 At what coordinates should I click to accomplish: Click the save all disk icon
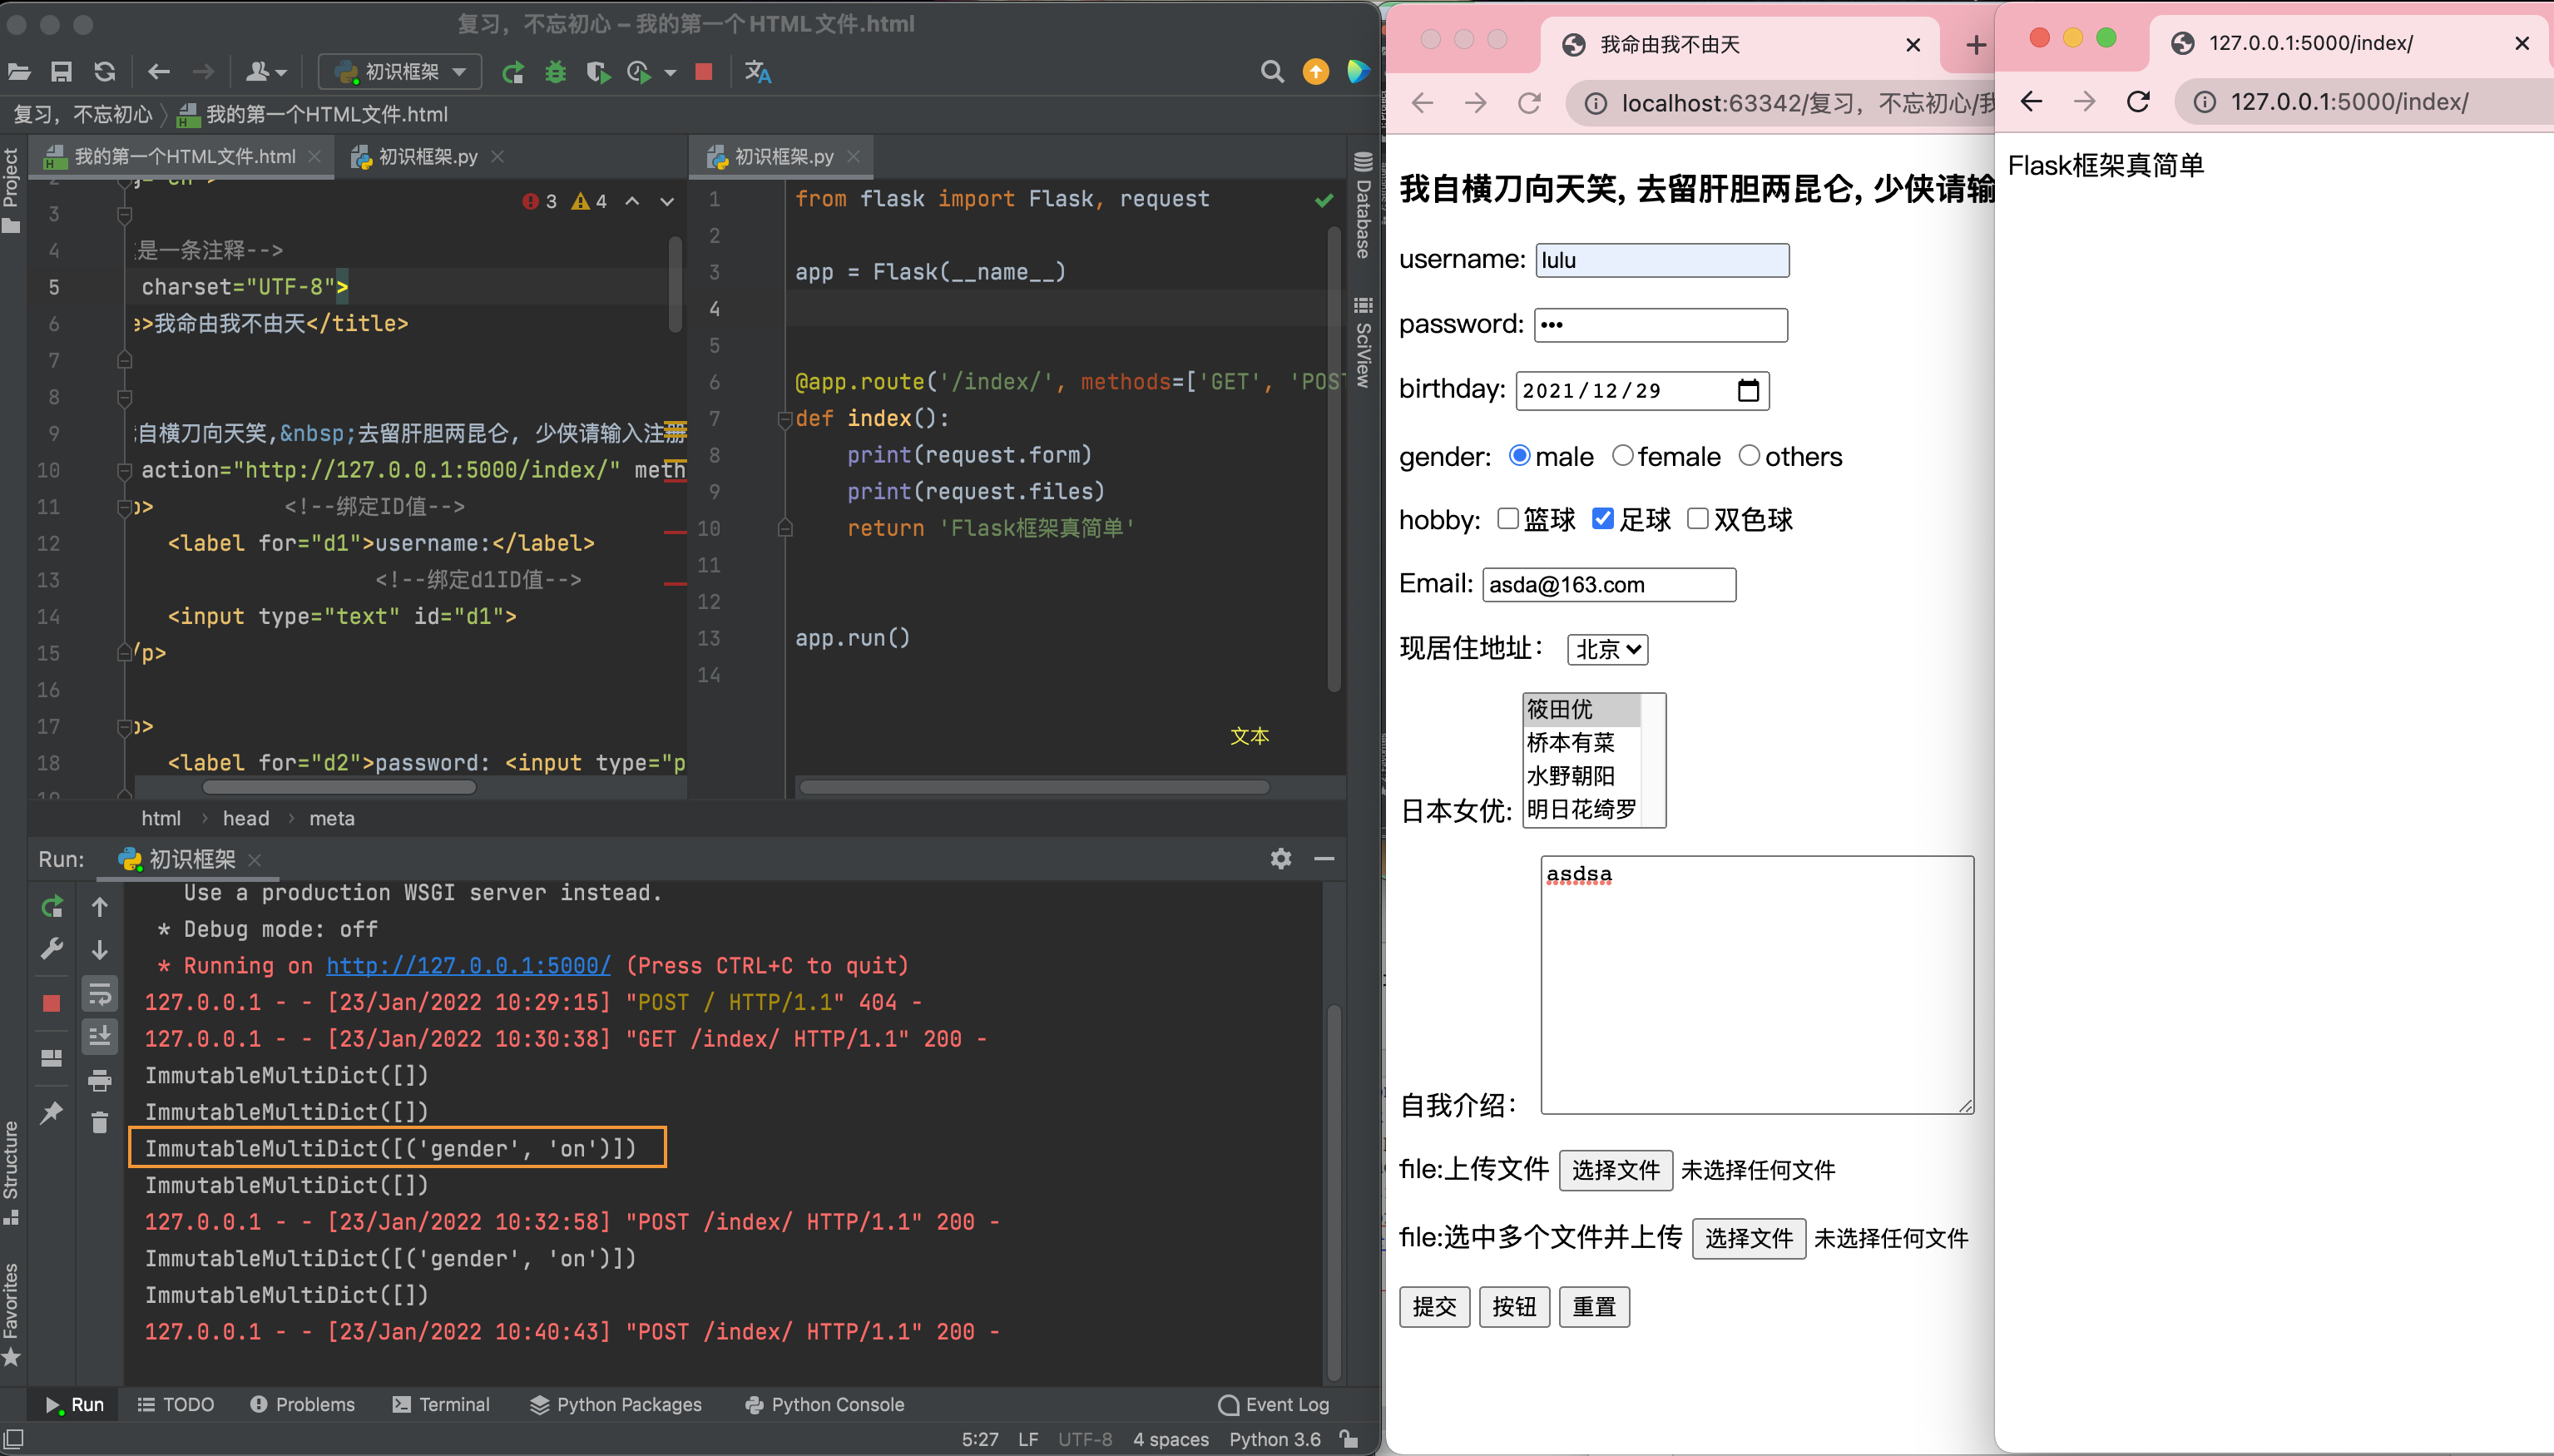pyautogui.click(x=62, y=72)
